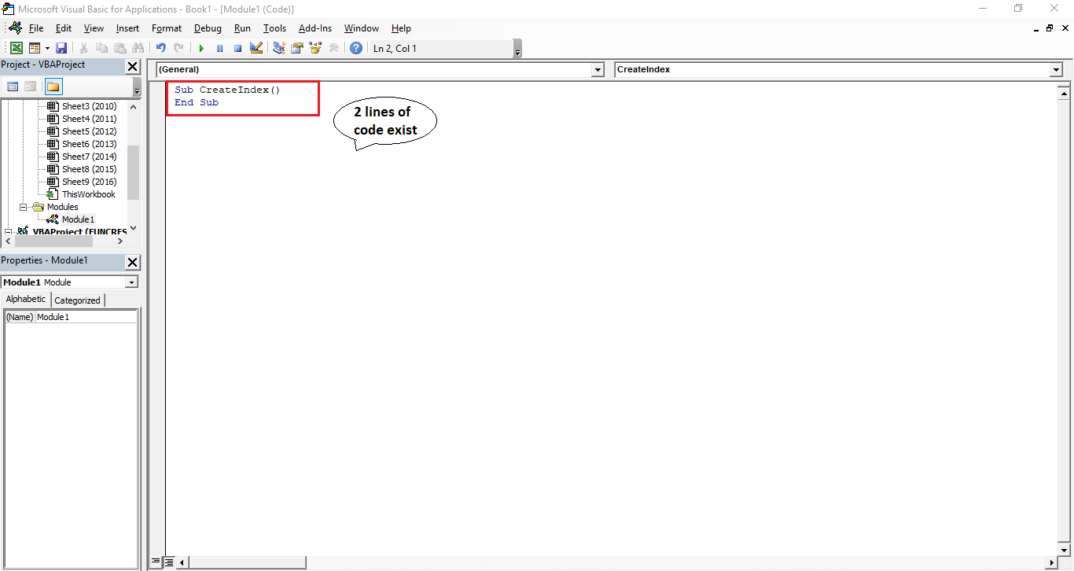Click the Project tree vertical scrollbar thumb
Image resolution: width=1074 pixels, height=571 pixels.
coord(133,172)
